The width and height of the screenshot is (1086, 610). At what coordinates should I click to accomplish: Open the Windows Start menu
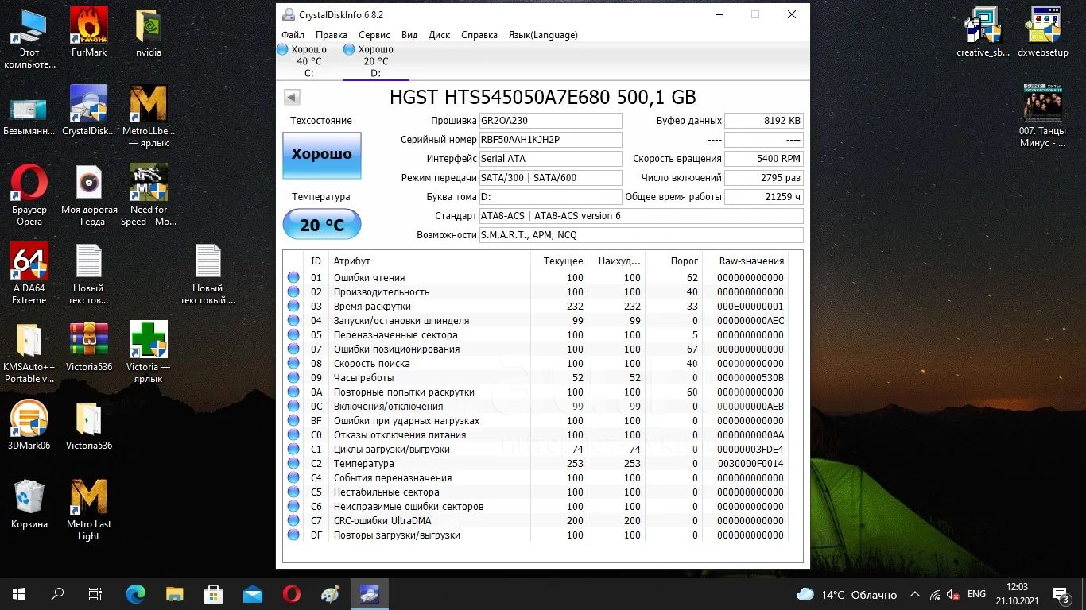pyautogui.click(x=19, y=593)
